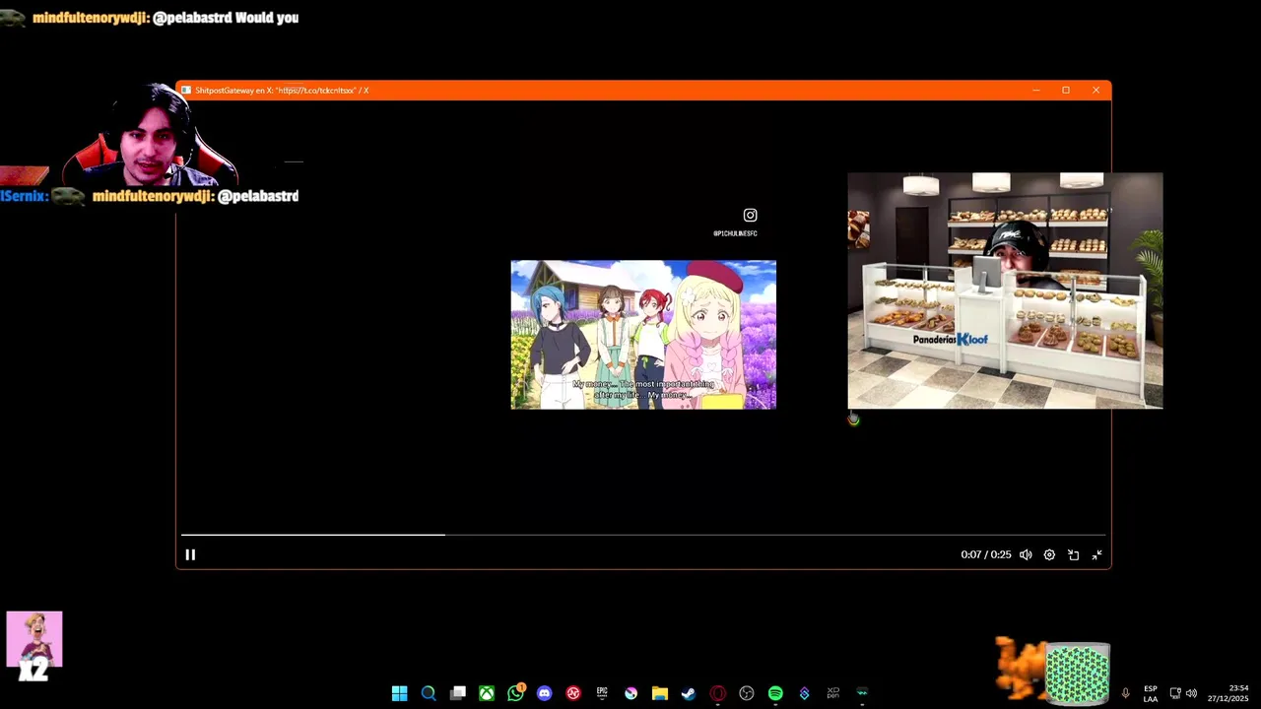Open the Windows Start menu

[399, 693]
